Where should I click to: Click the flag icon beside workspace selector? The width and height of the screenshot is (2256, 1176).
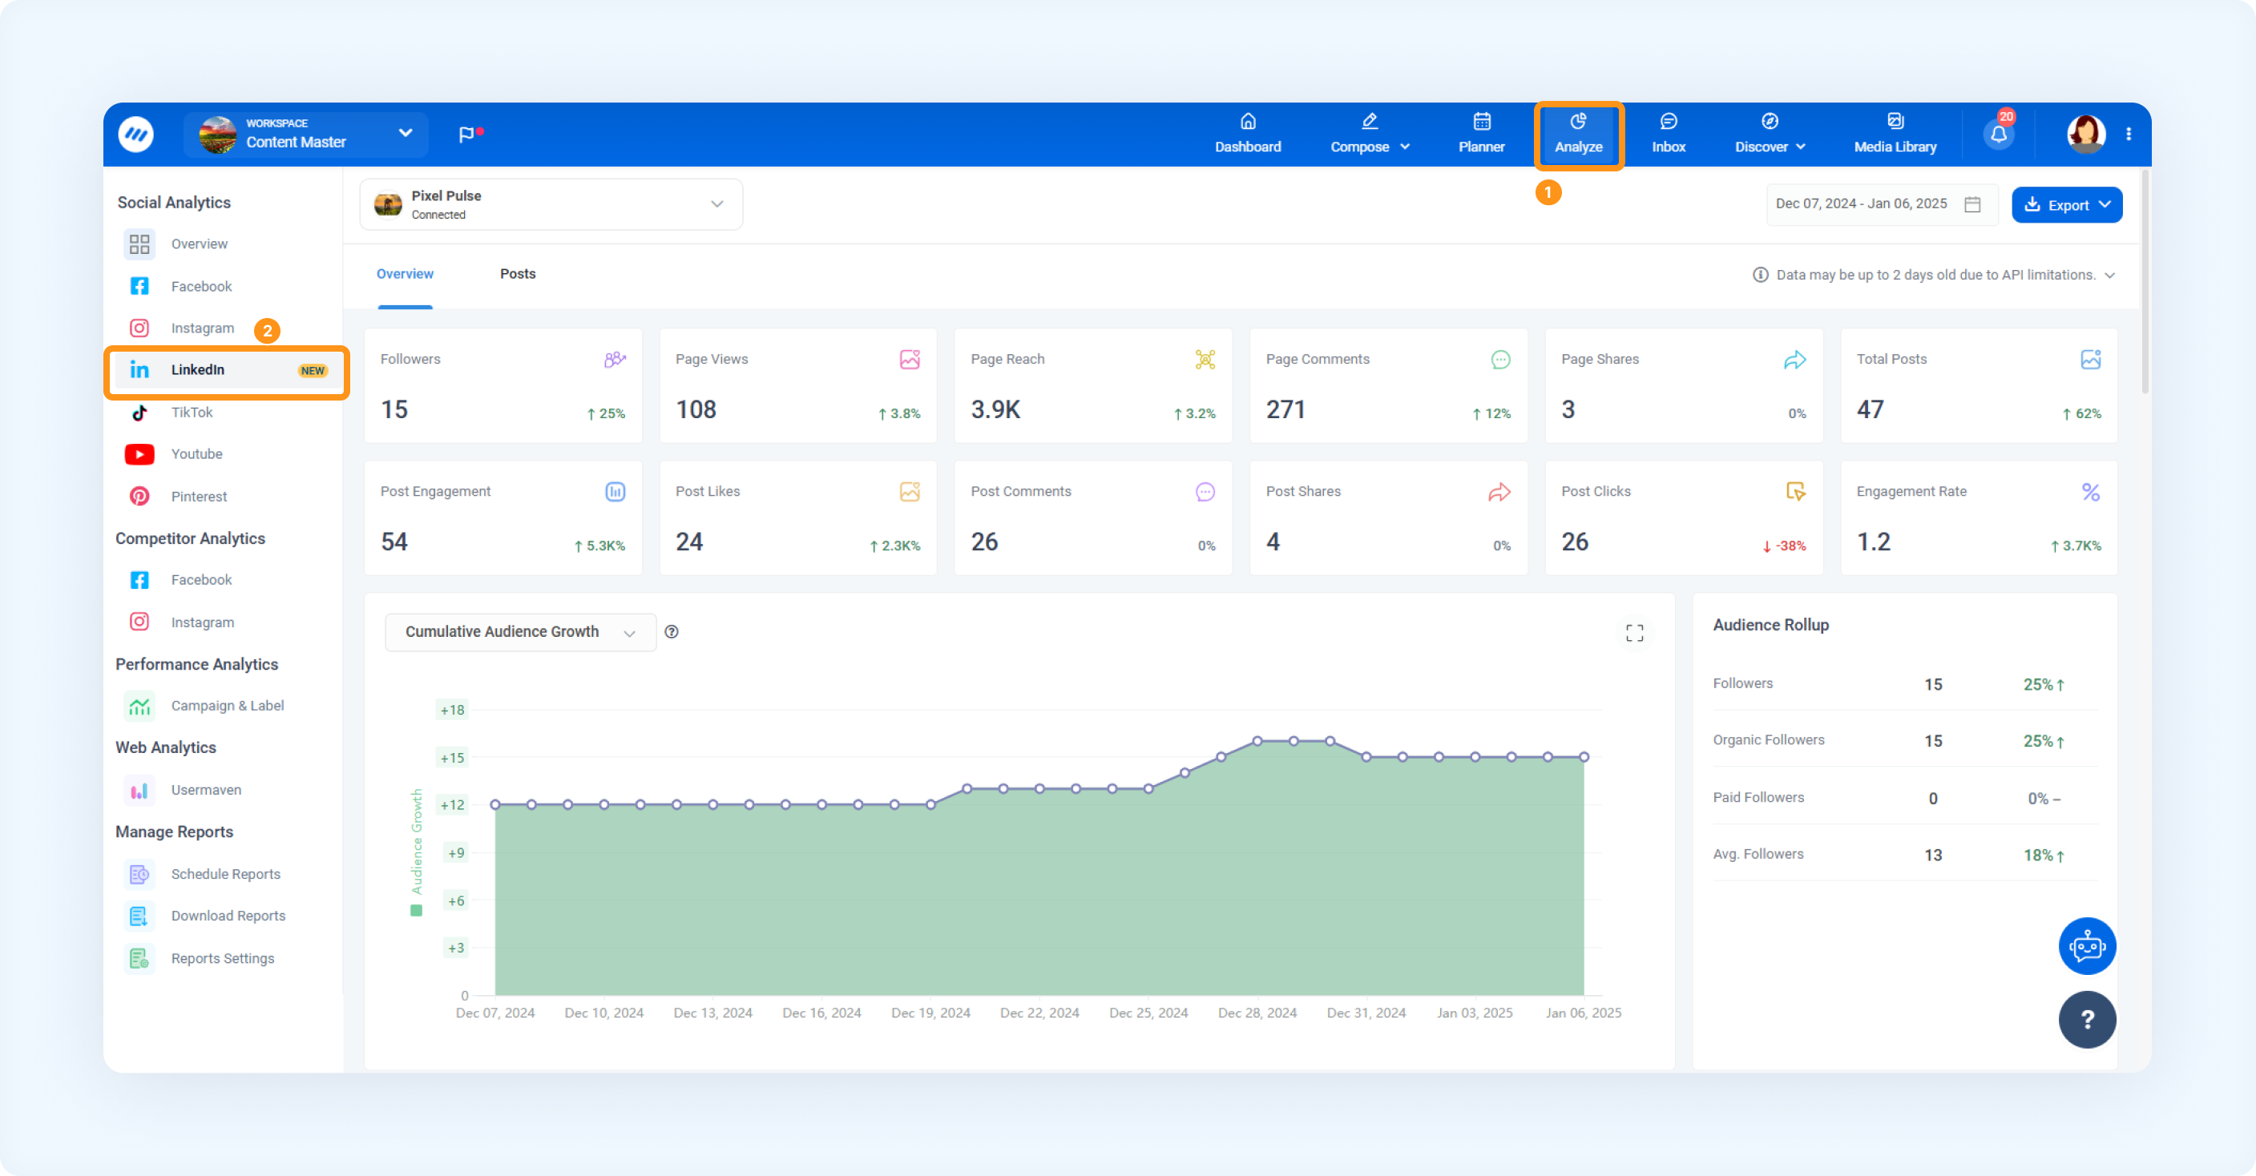(466, 134)
